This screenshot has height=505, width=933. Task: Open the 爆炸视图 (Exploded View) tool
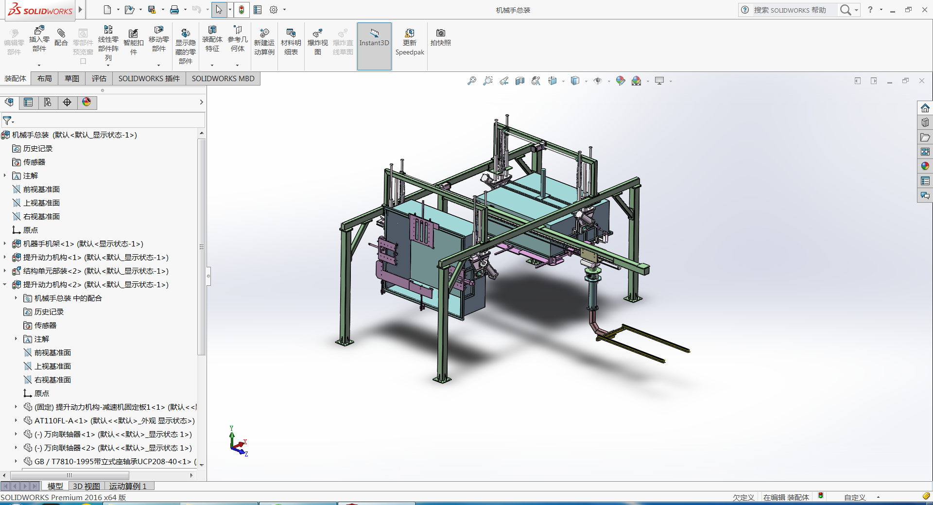(317, 33)
